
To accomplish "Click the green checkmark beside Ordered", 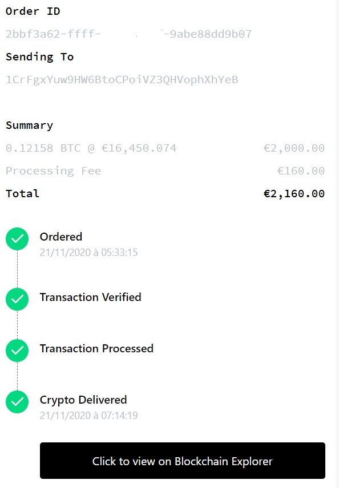I will tap(17, 239).
